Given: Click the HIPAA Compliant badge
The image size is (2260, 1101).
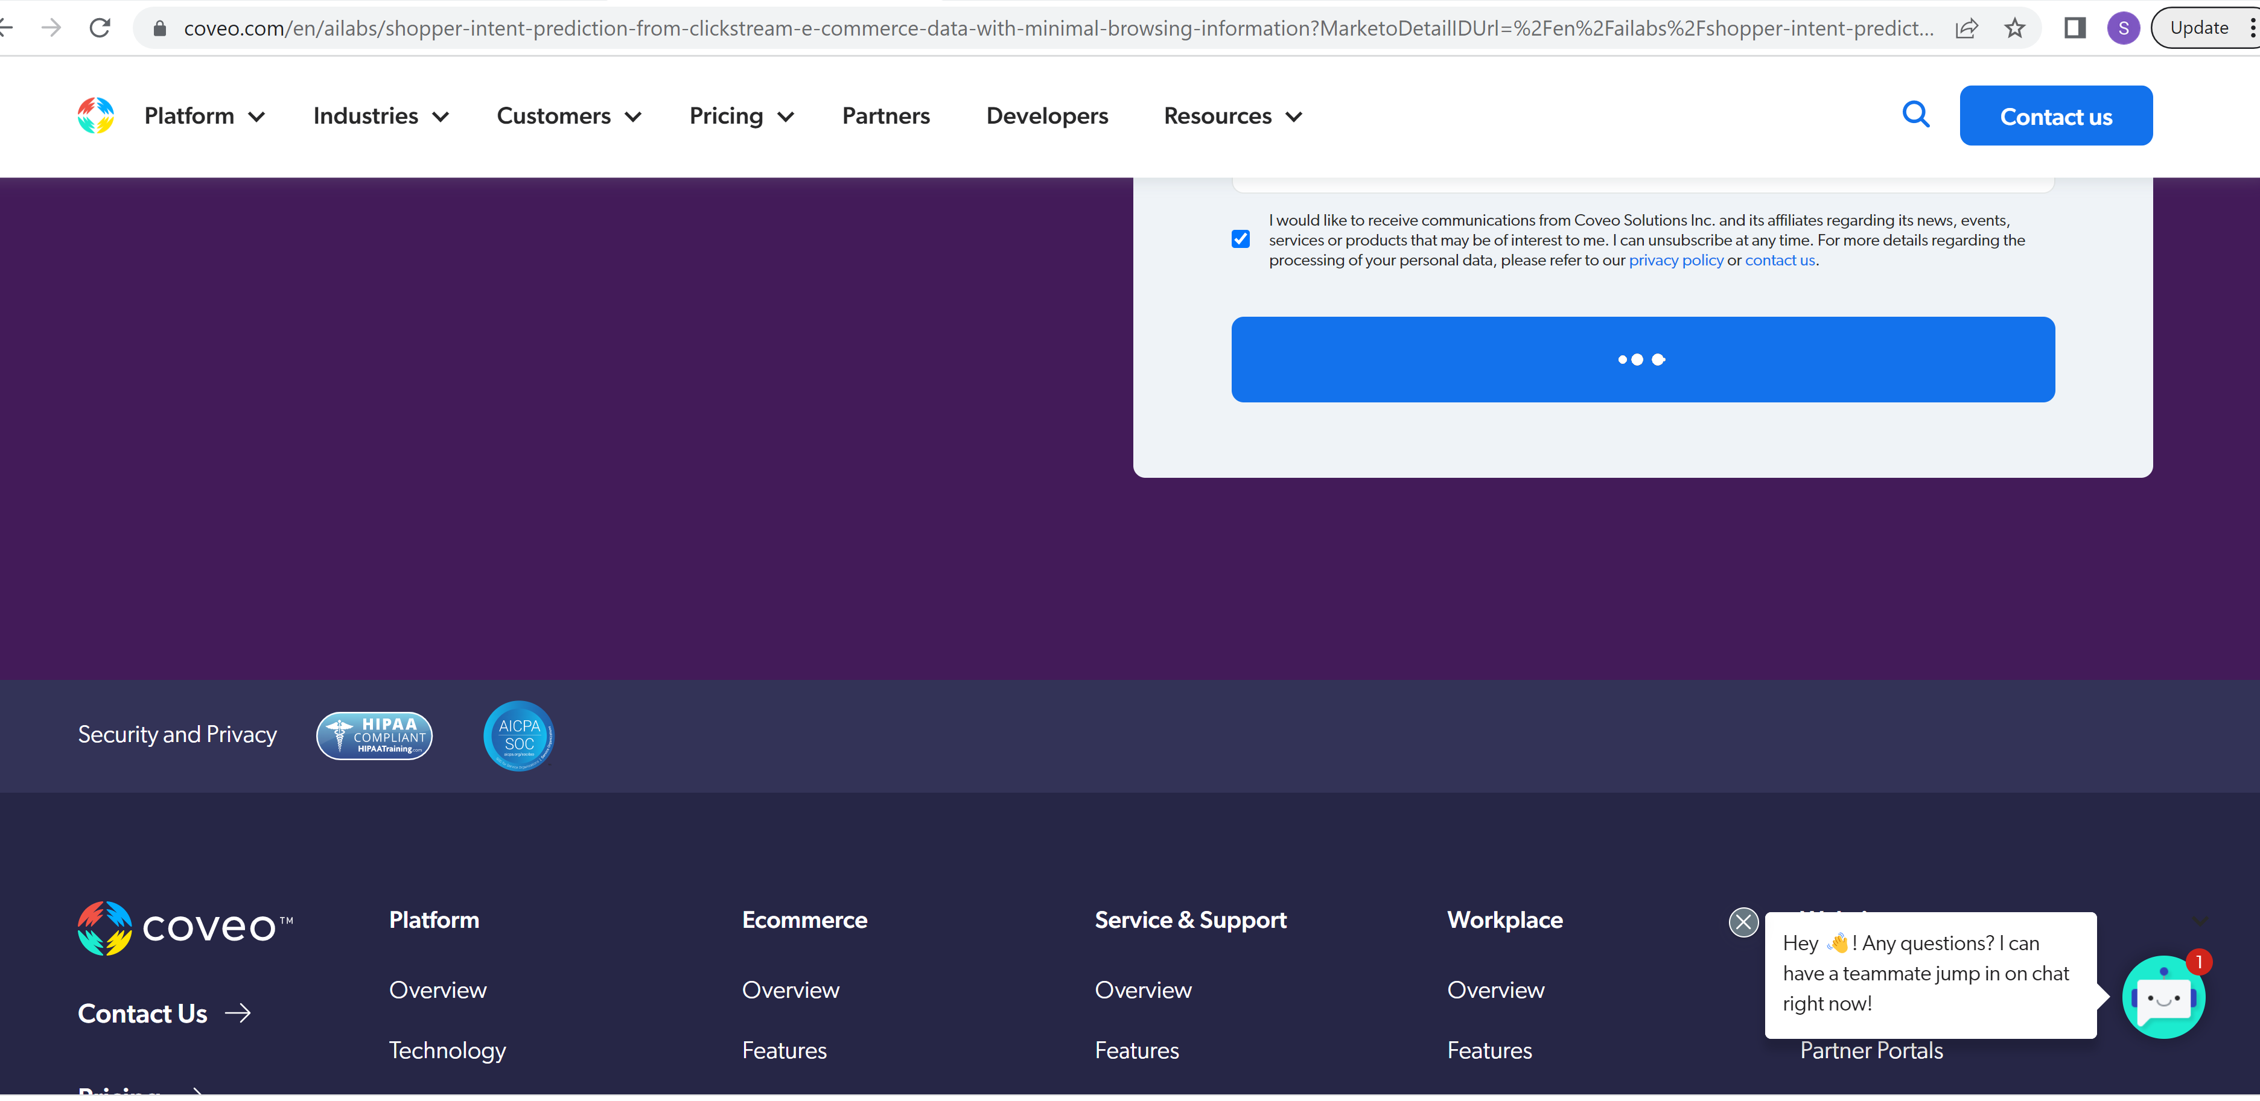Looking at the screenshot, I should (x=375, y=735).
